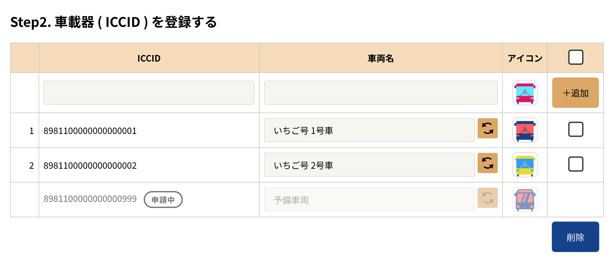Focus the empty ICCID input field
This screenshot has width=614, height=266.
coord(149,93)
